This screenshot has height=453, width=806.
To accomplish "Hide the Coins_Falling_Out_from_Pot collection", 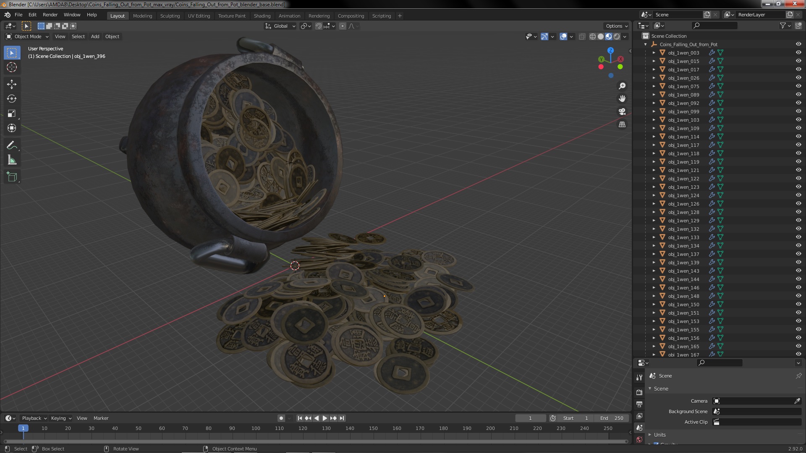I will click(x=798, y=44).
